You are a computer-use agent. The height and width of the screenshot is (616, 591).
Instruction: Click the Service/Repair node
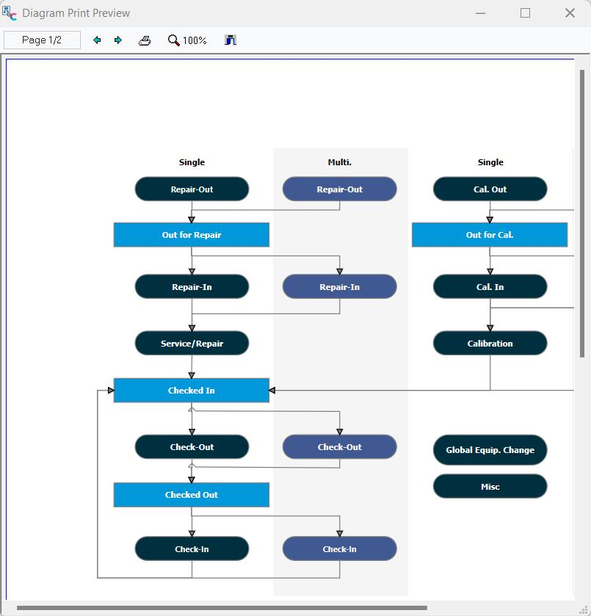[x=192, y=344]
